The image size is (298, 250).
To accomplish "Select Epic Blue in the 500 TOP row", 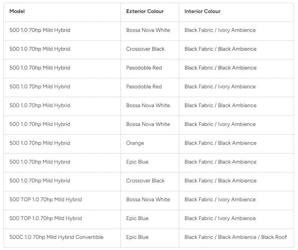I will coord(137,219).
